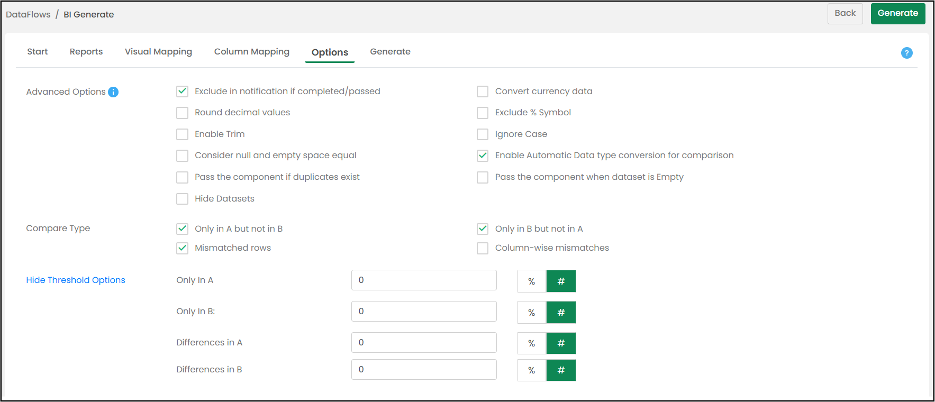935x402 pixels.
Task: Check Pass the component when dataset is Empty
Action: pyautogui.click(x=483, y=177)
